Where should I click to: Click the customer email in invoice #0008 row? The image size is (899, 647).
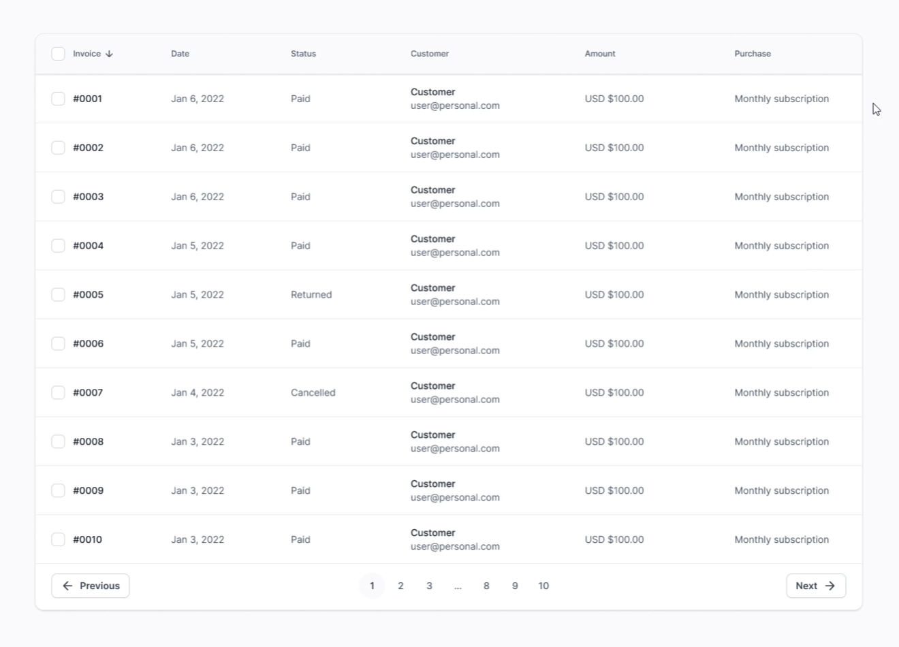(455, 449)
